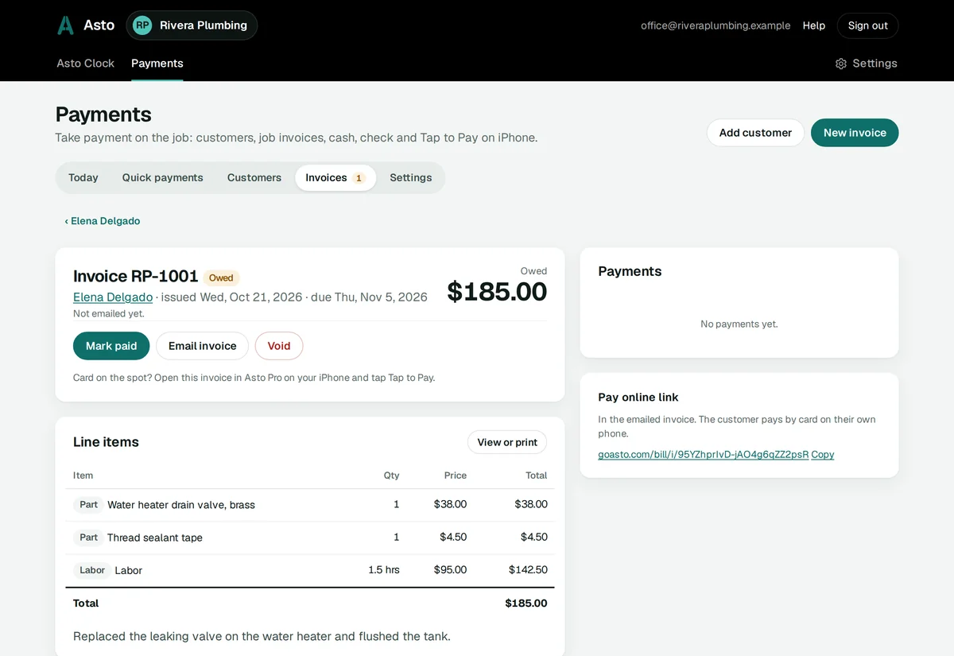Void invoice RP-1001
This screenshot has width=954, height=656.
coord(279,346)
